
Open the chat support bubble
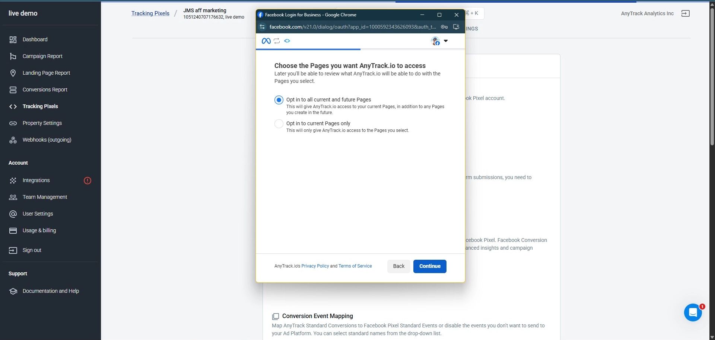(693, 313)
